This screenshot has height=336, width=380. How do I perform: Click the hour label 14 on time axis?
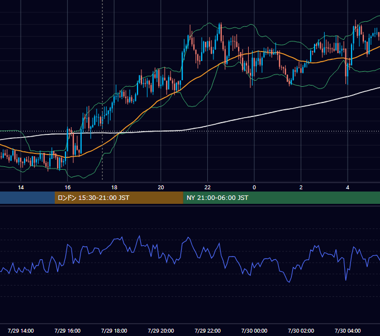click(x=21, y=188)
